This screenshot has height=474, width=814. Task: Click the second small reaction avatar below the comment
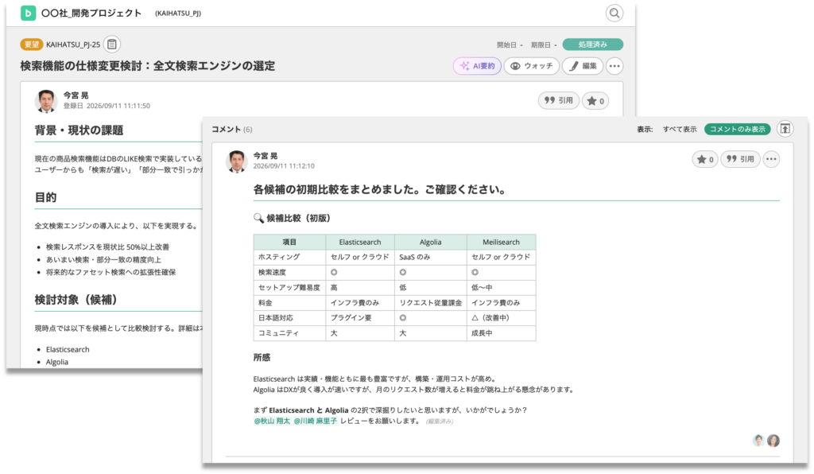(773, 441)
